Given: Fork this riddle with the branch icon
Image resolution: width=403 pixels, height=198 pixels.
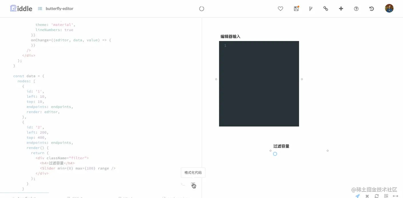Looking at the screenshot, I should pyautogui.click(x=310, y=9).
